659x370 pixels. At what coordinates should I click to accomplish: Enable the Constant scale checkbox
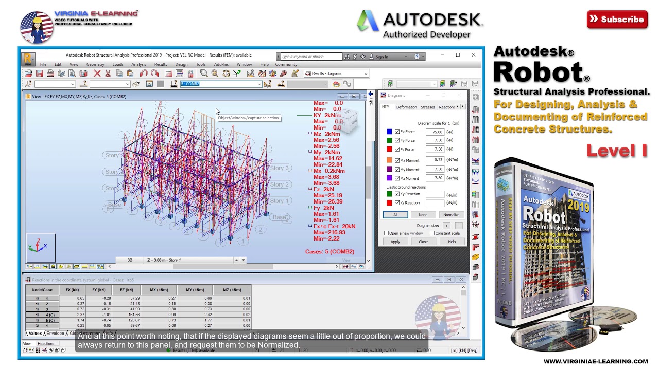click(432, 233)
